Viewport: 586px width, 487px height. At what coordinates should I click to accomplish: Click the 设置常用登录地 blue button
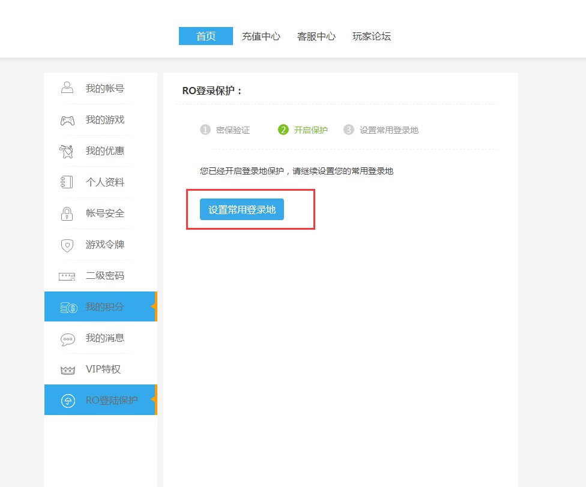(242, 209)
